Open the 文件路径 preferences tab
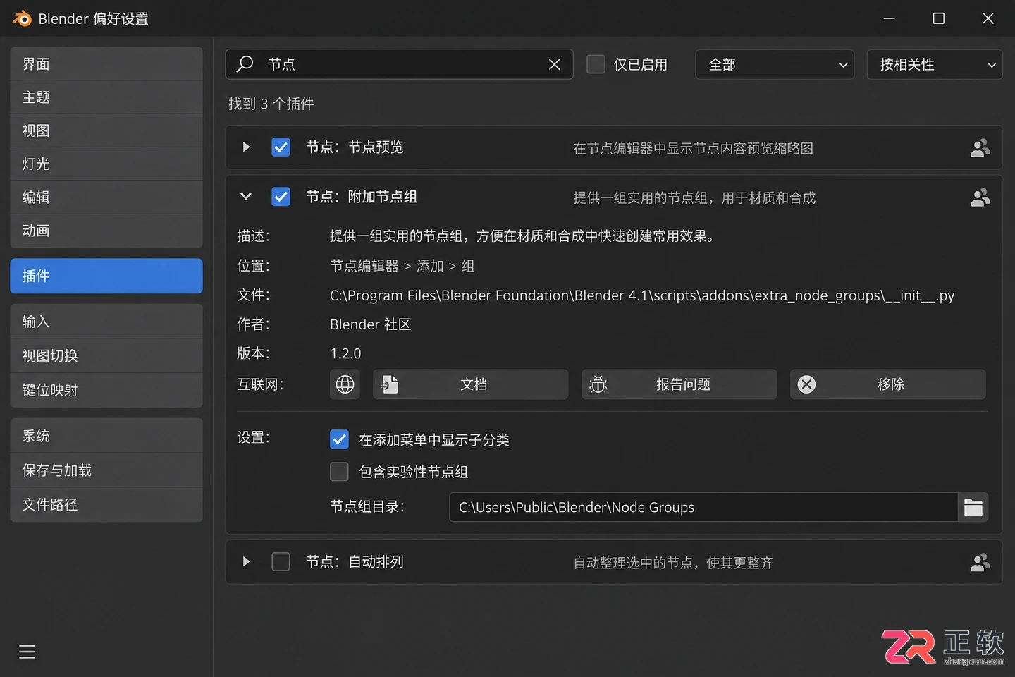 coord(106,505)
